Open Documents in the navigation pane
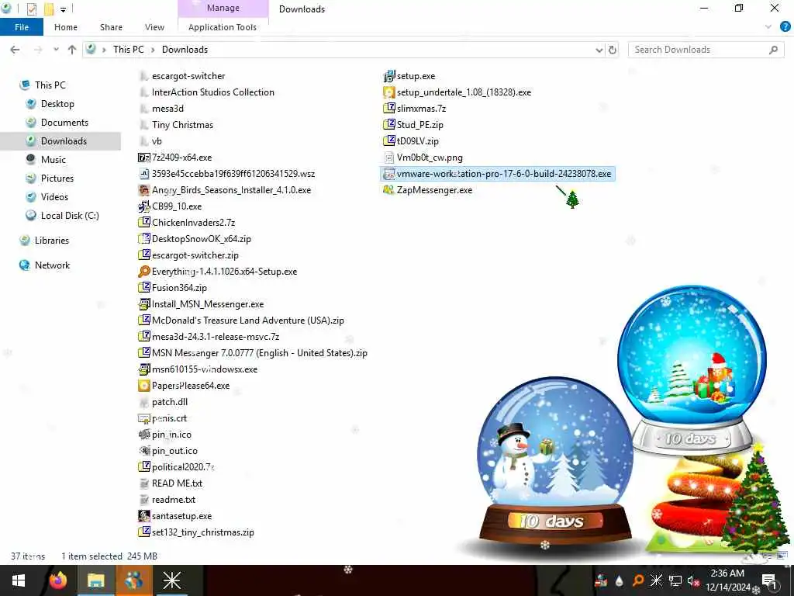This screenshot has height=596, width=794. click(x=64, y=123)
